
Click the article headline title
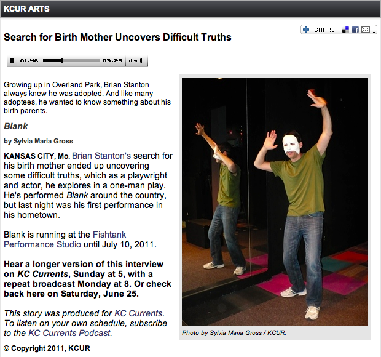click(117, 37)
